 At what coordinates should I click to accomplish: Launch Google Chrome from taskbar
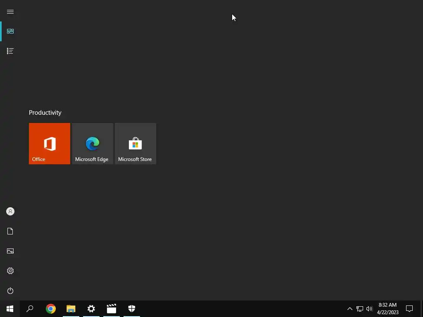pyautogui.click(x=51, y=309)
